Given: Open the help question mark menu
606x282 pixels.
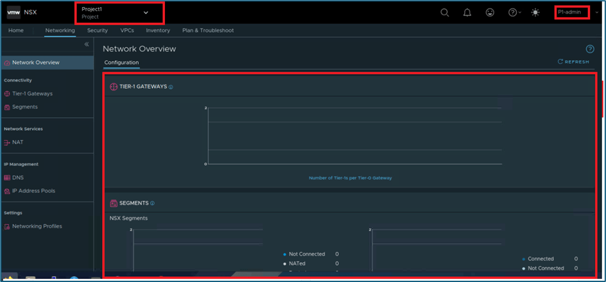Looking at the screenshot, I should 514,13.
